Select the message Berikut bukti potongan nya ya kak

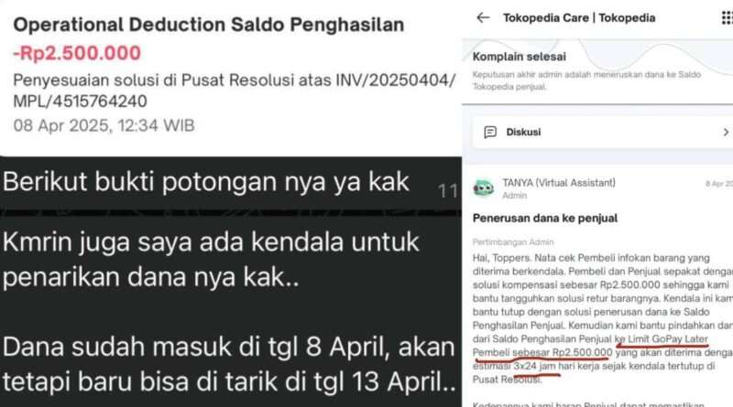click(205, 182)
